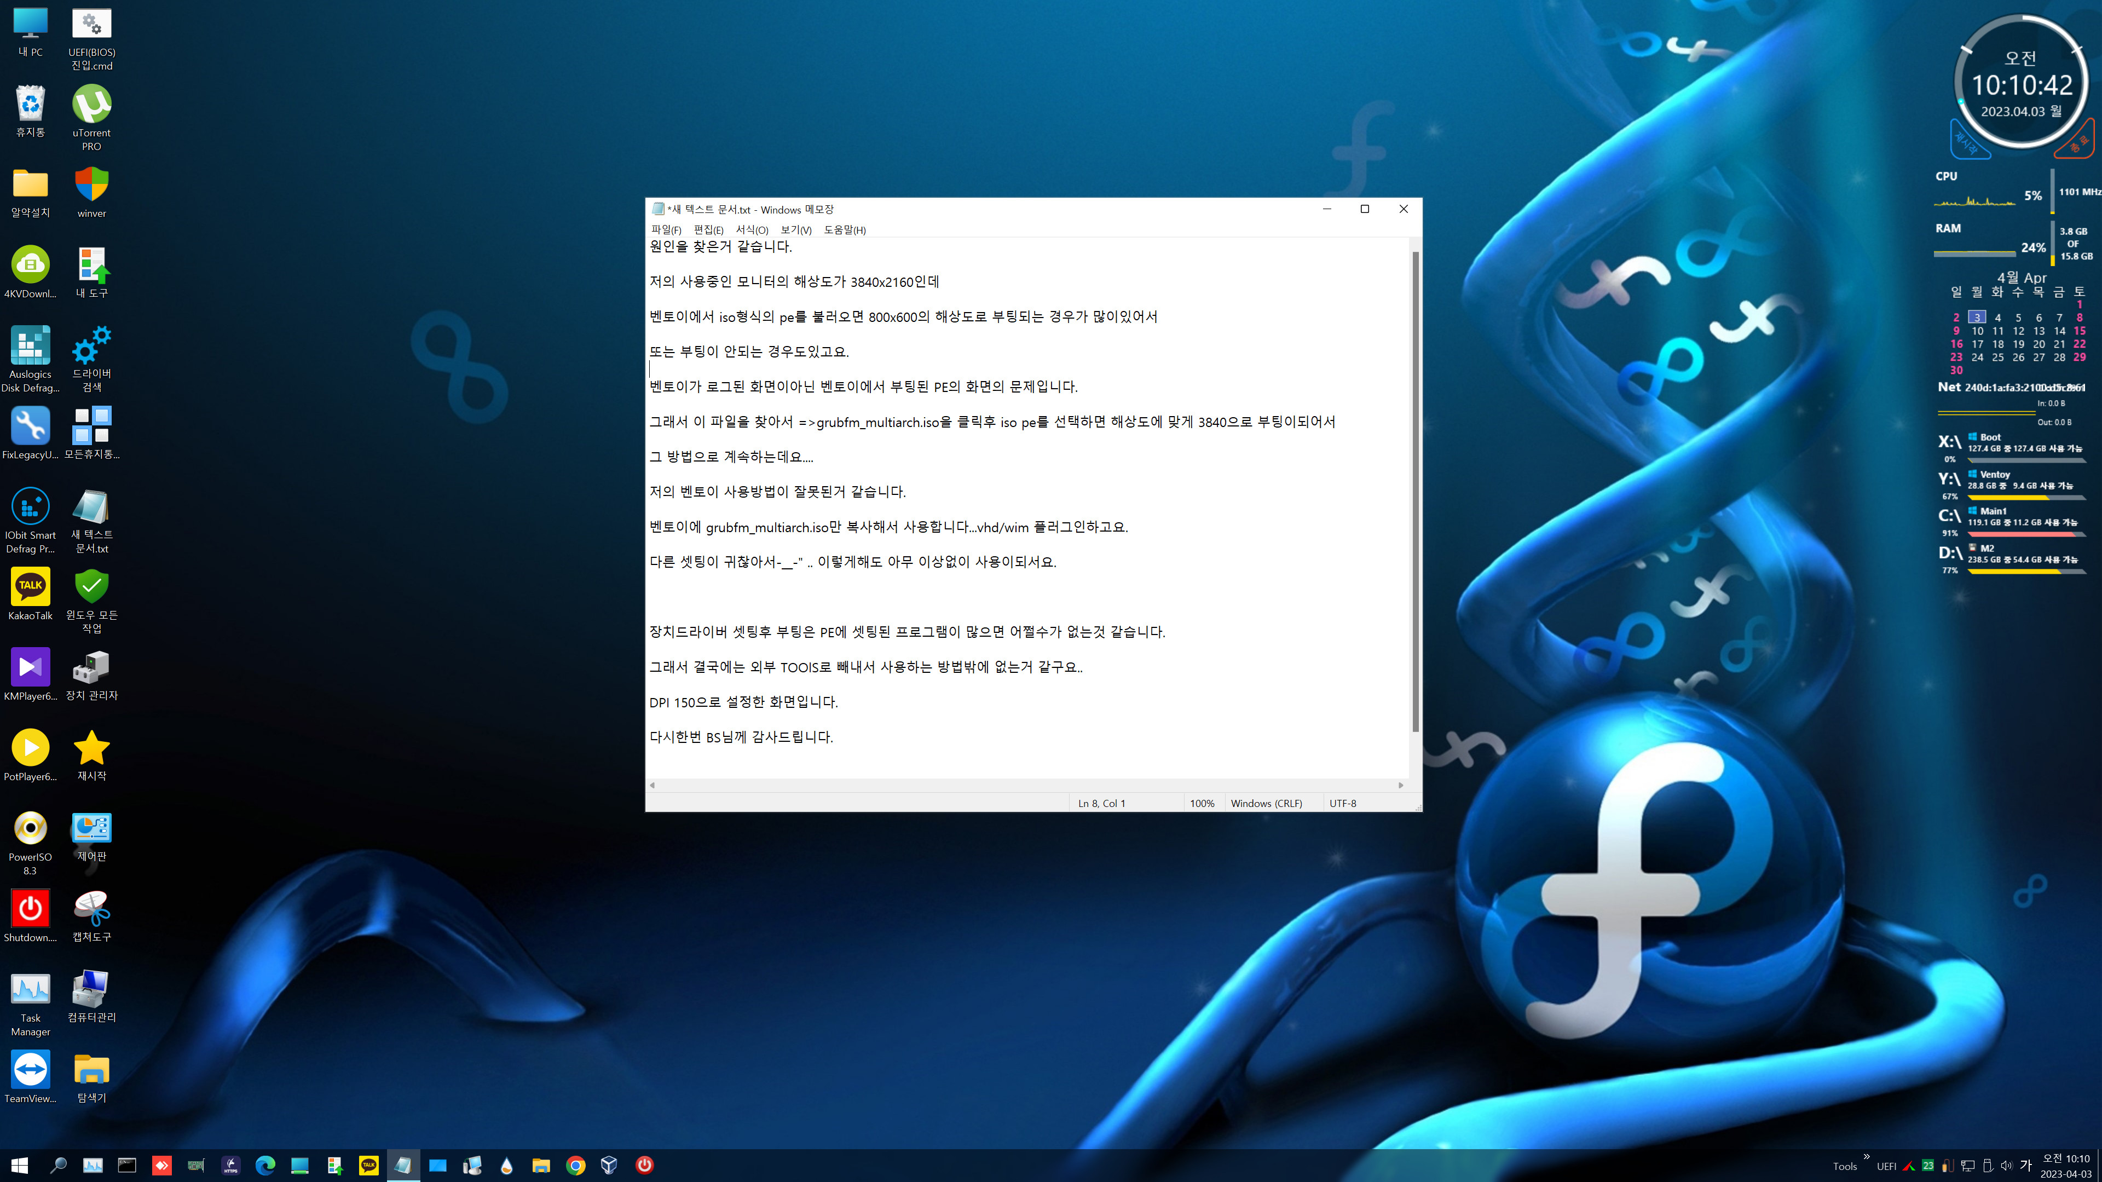Select the 내 도구 desktop icon
The height and width of the screenshot is (1182, 2102).
tap(91, 273)
